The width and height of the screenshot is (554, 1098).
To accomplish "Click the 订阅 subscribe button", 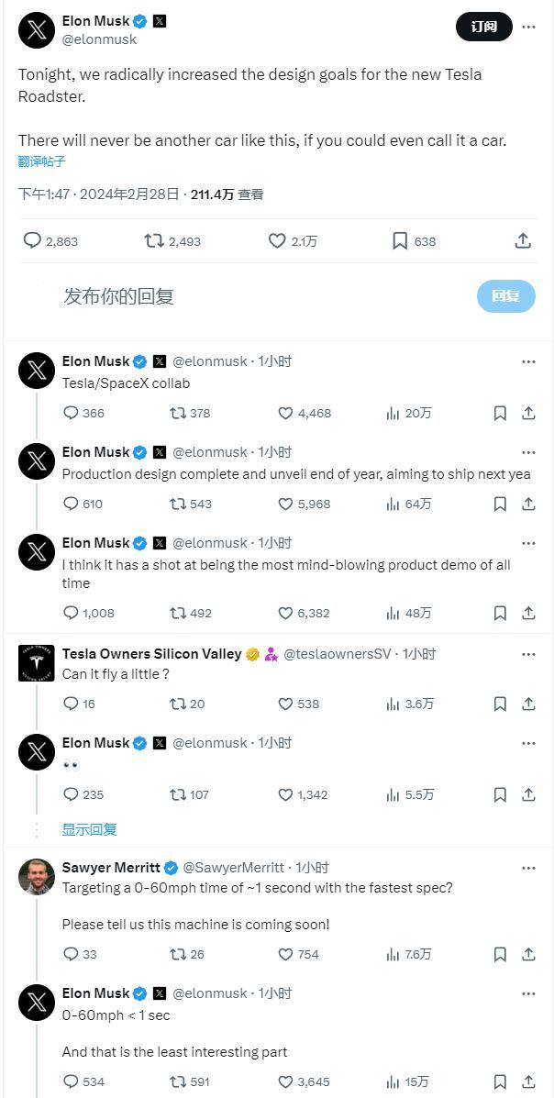I will 483,27.
